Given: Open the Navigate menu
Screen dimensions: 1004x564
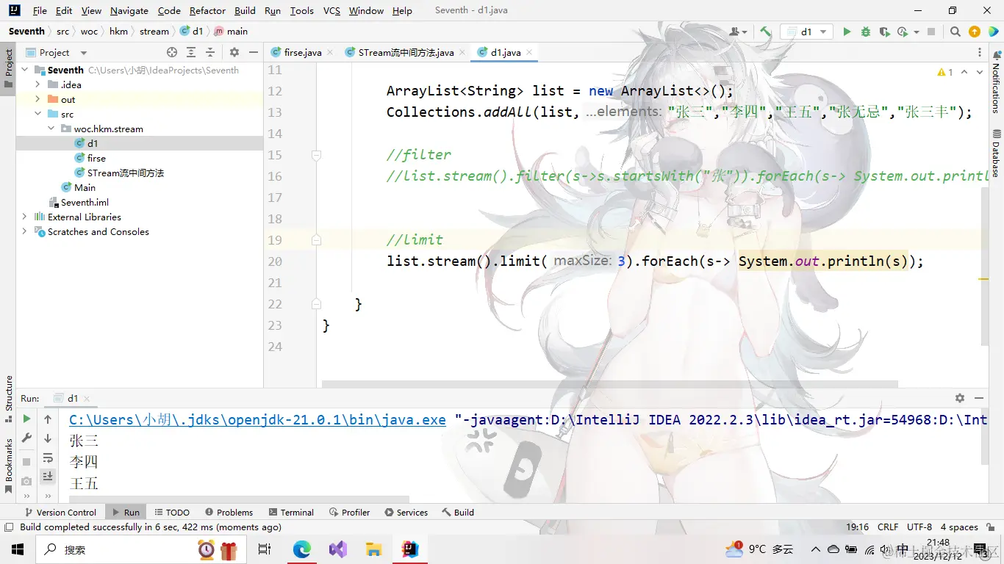Looking at the screenshot, I should [x=129, y=10].
